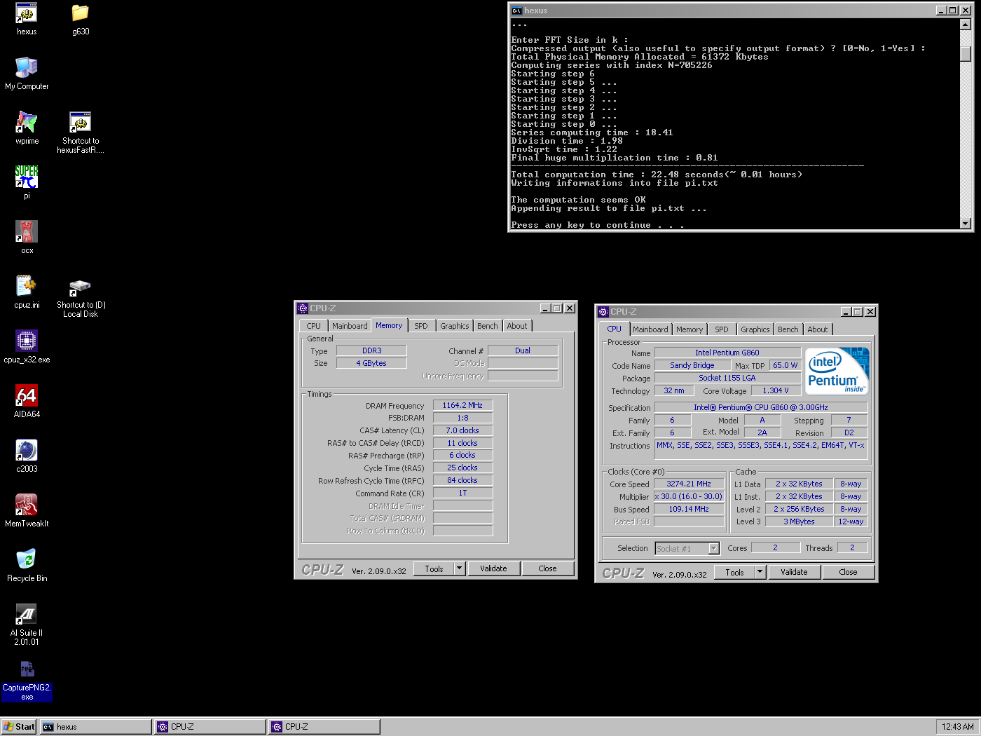Screen dimensions: 981x736
Task: Click the Bus Speed value 109.14 MHz
Action: click(689, 509)
